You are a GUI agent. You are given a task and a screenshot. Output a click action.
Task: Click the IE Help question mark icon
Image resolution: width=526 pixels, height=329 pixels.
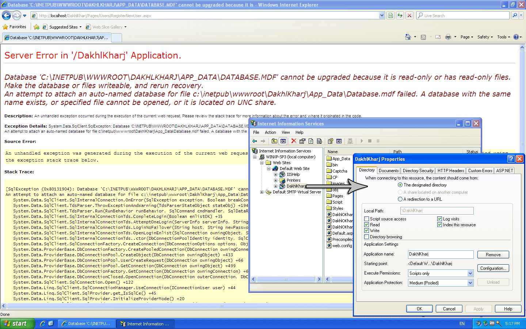click(x=516, y=37)
